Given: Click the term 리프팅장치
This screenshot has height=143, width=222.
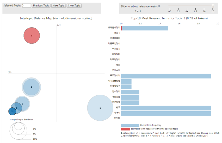Looking at the screenshot, I should pos(115,59).
